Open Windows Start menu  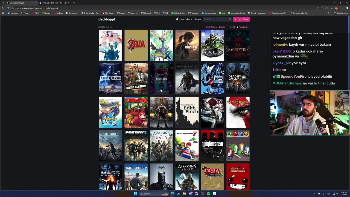pyautogui.click(x=135, y=194)
